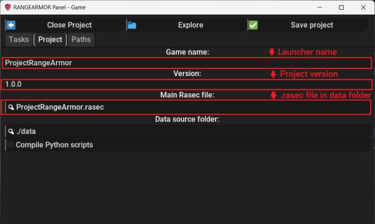
Task: Click the magnifier icon beside ./data
Action: point(11,131)
